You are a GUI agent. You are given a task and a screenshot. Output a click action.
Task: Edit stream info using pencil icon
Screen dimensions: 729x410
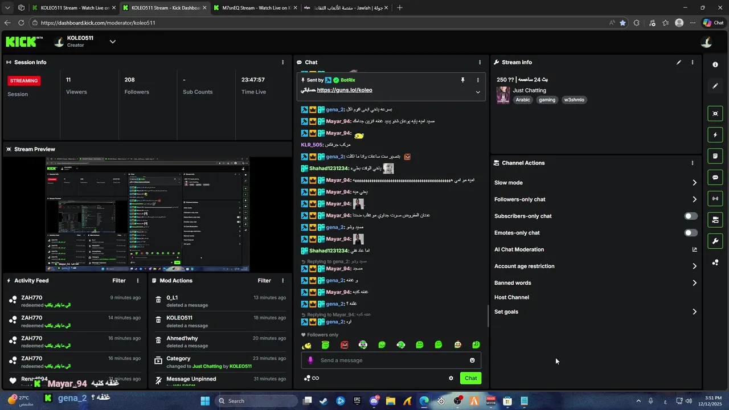[x=679, y=62]
